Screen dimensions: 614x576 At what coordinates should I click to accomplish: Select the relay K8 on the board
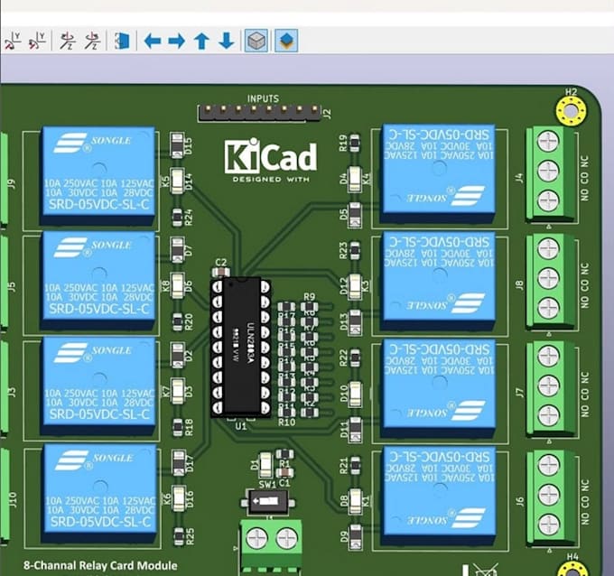click(98, 281)
